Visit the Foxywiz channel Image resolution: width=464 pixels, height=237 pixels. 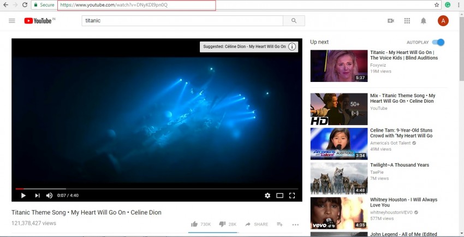pyautogui.click(x=378, y=65)
